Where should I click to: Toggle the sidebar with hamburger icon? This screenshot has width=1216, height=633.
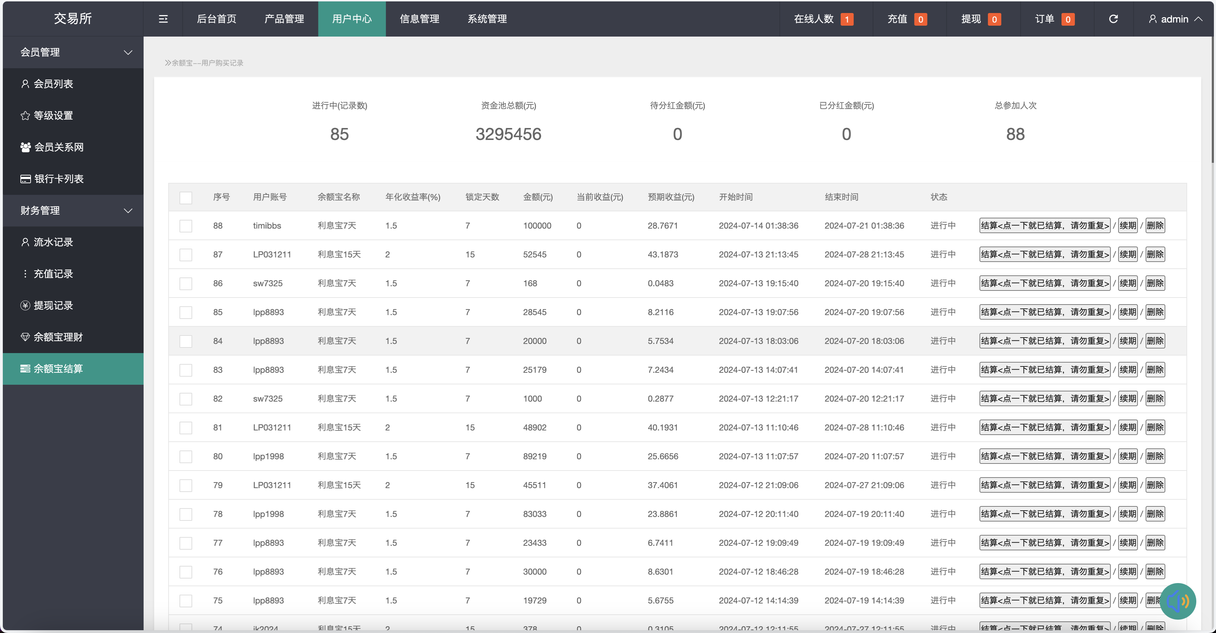click(163, 19)
